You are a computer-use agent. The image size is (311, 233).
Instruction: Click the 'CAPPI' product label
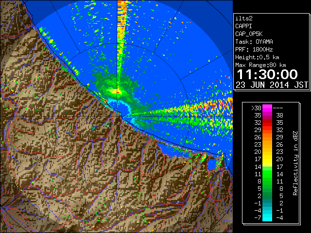[243, 26]
